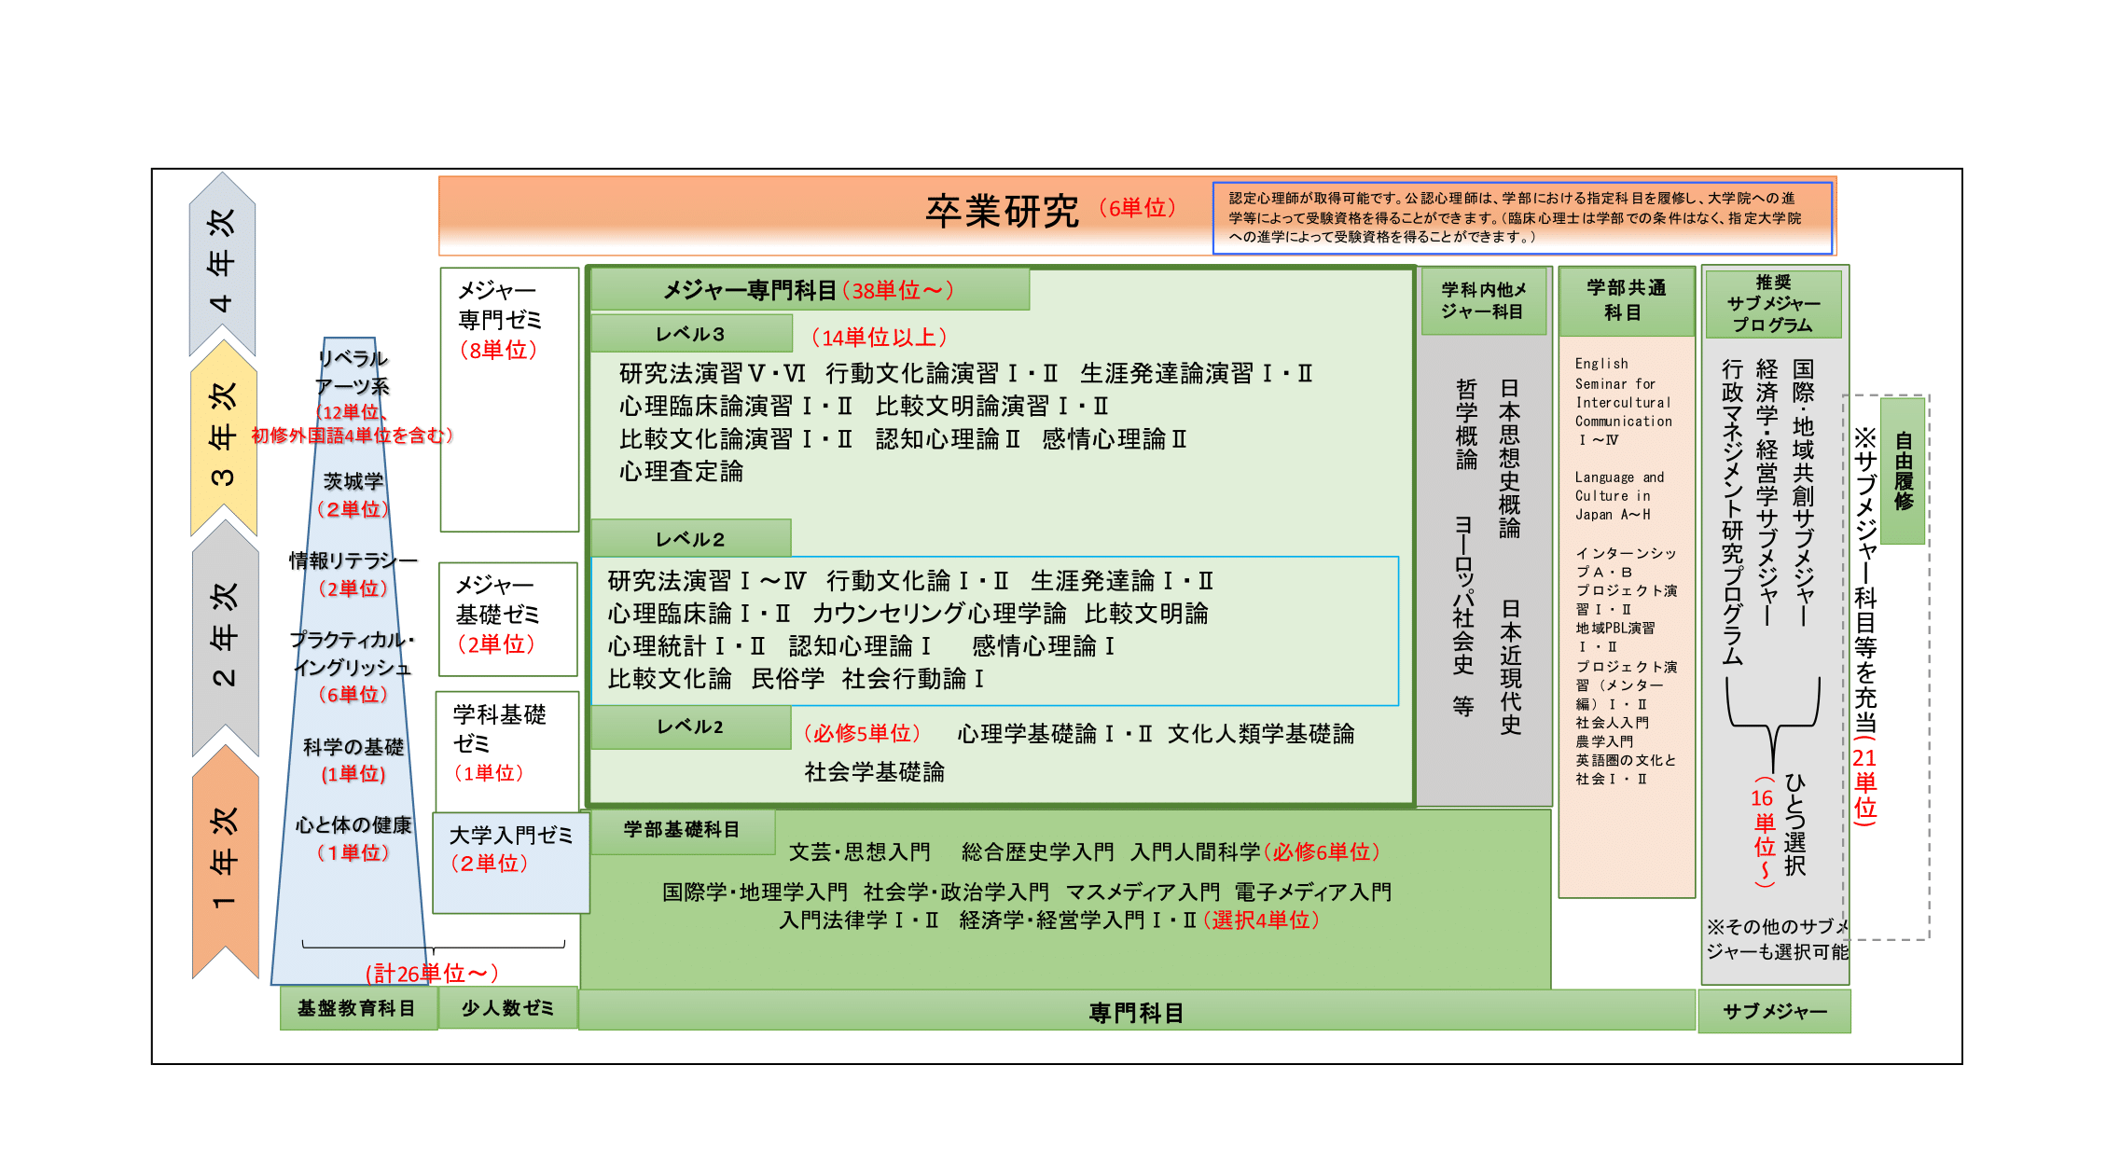Click the 推奨サブメジャープログラム header
Viewport: 2106px width, 1176px height.
[x=1774, y=303]
